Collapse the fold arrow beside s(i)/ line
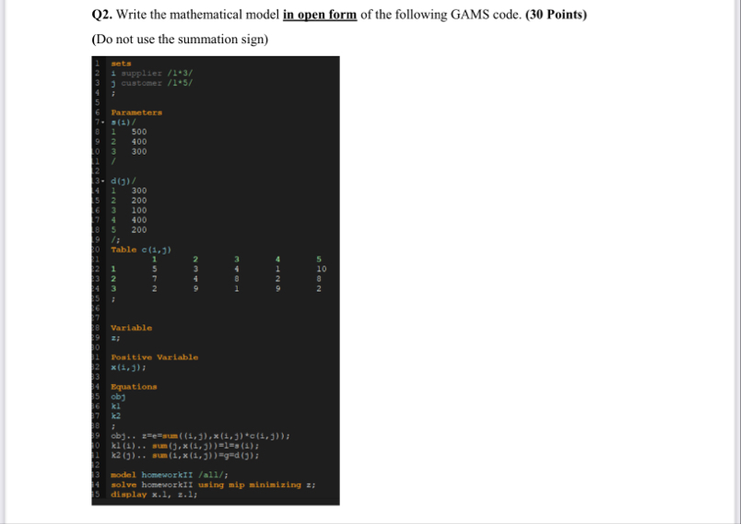 click(102, 122)
